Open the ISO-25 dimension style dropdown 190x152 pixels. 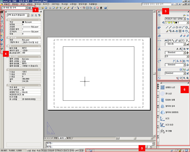pos(175,44)
